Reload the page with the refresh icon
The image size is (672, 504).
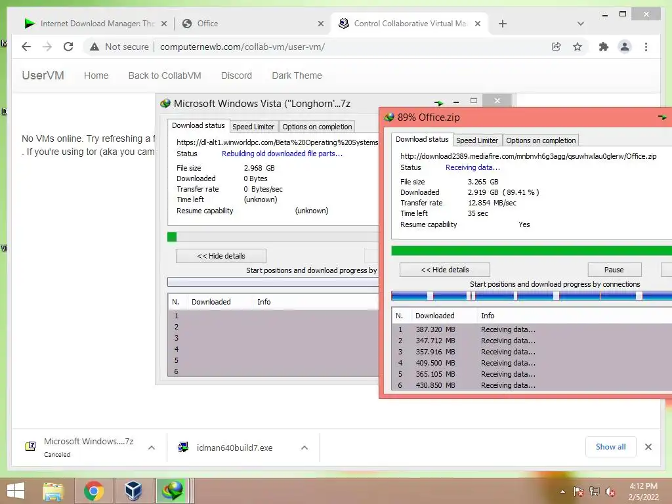(68, 47)
